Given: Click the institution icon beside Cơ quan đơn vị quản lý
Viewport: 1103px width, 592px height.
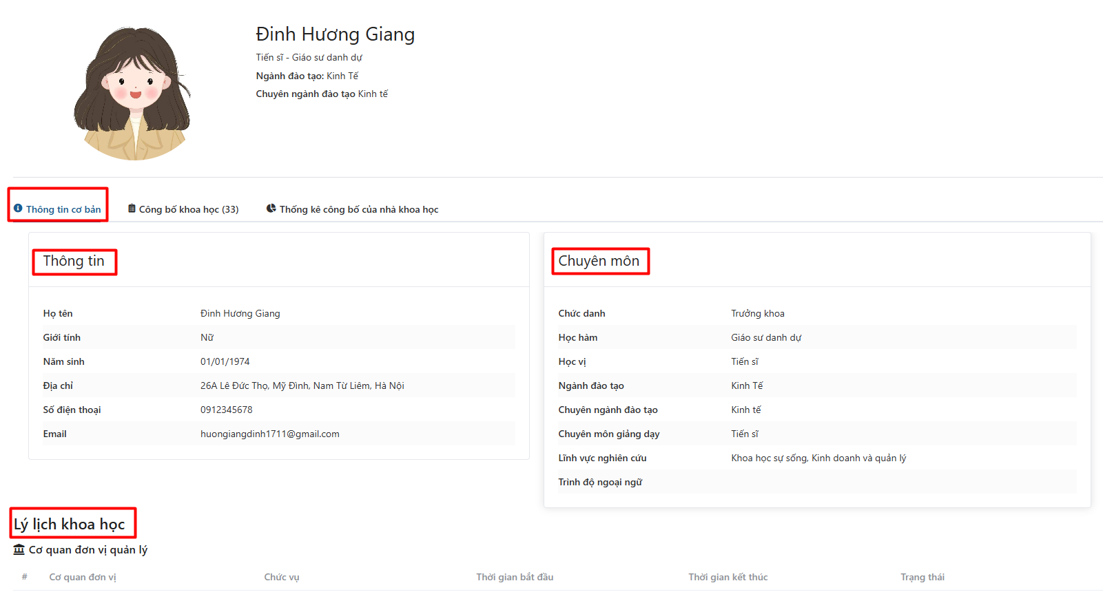Looking at the screenshot, I should pyautogui.click(x=19, y=549).
